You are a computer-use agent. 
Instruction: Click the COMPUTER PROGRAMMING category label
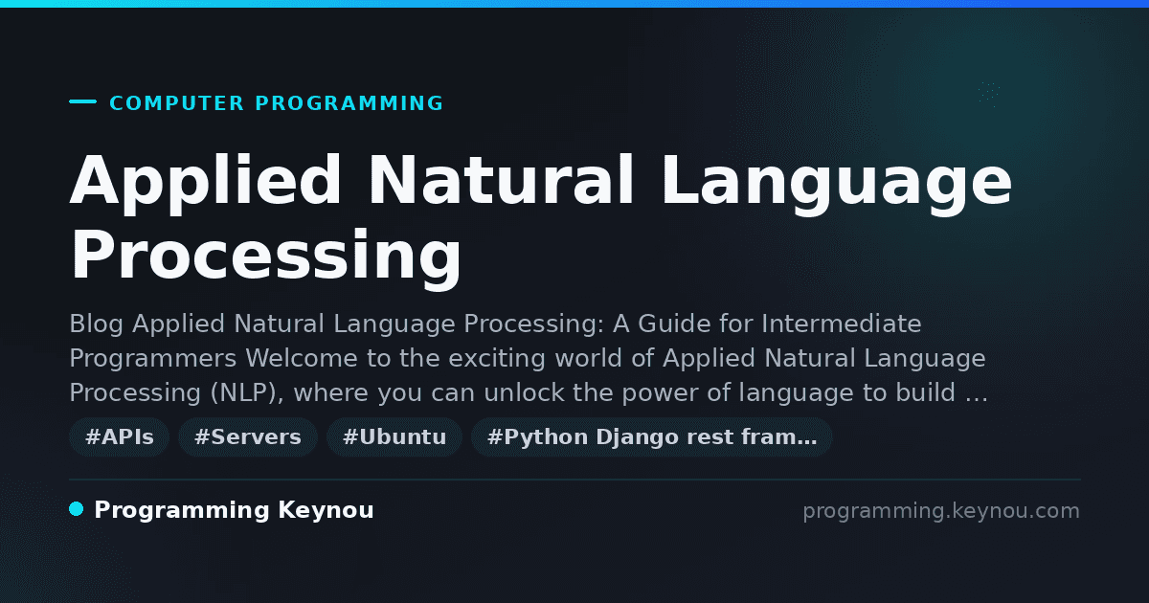(x=276, y=103)
